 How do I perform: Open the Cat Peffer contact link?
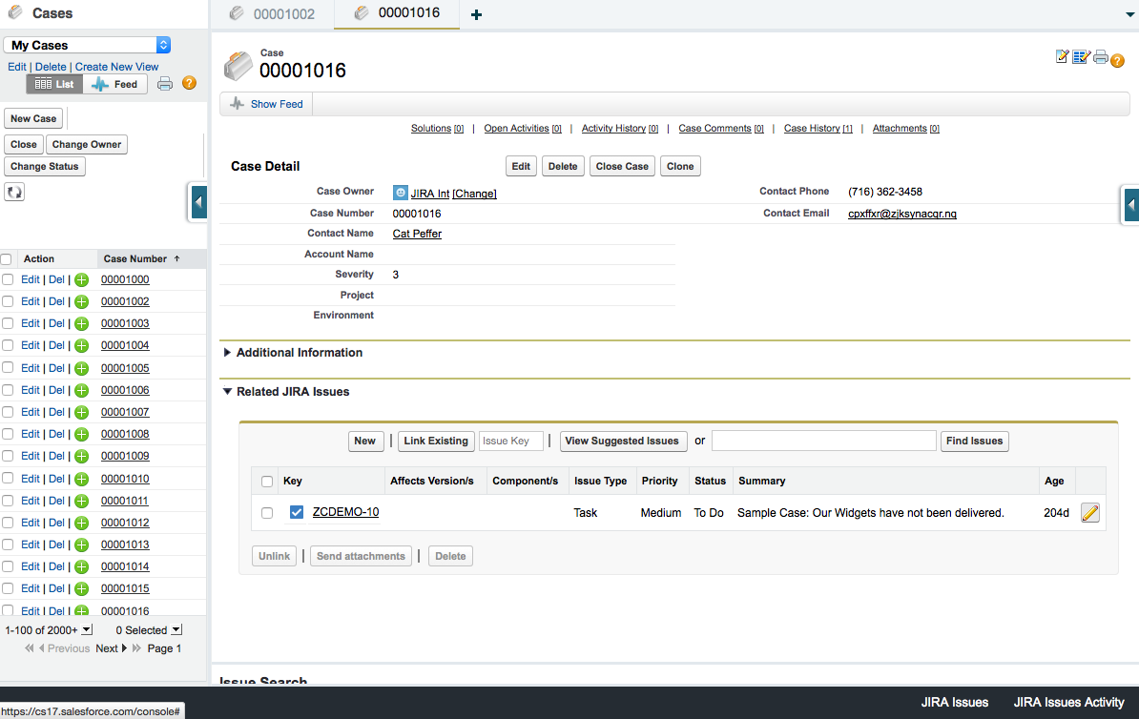coord(417,234)
